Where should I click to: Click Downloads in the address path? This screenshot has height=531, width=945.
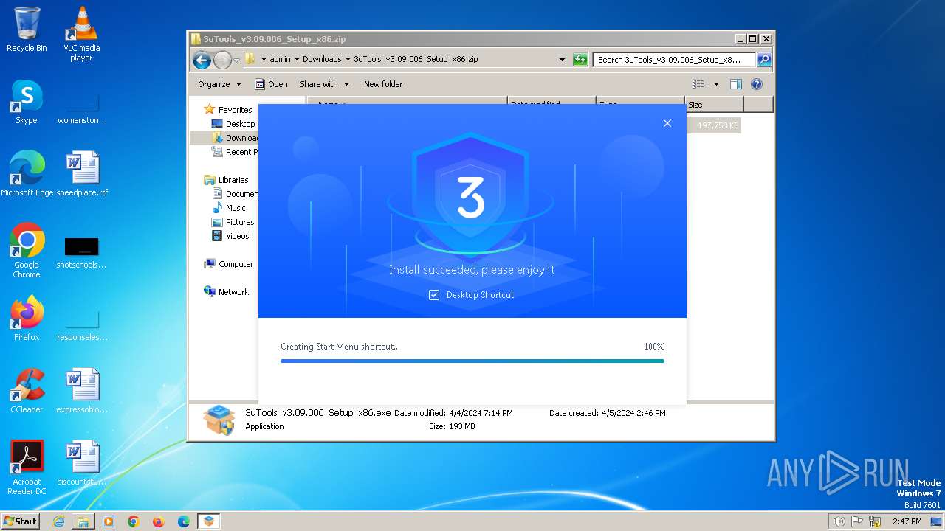click(x=322, y=59)
